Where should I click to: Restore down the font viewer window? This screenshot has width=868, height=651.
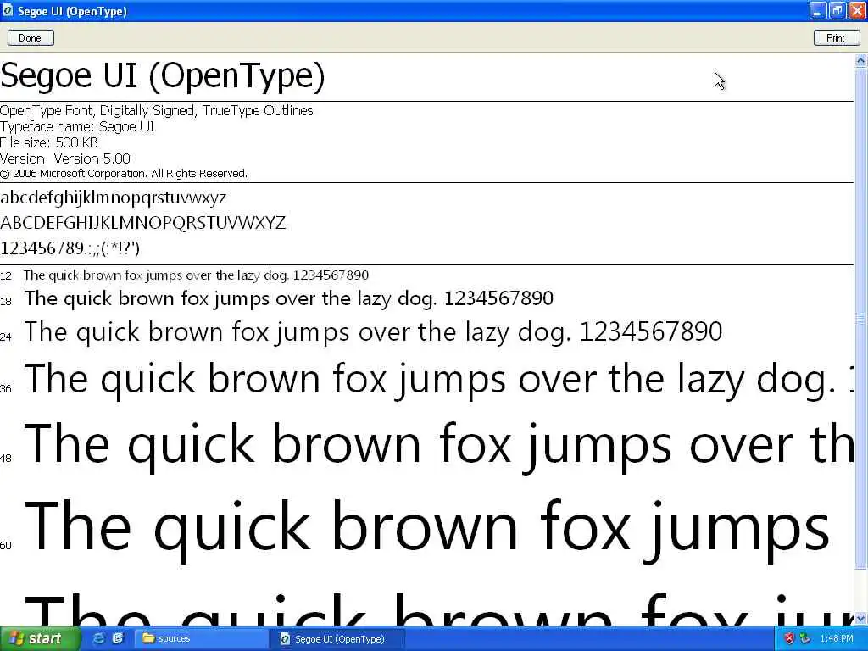coord(837,10)
